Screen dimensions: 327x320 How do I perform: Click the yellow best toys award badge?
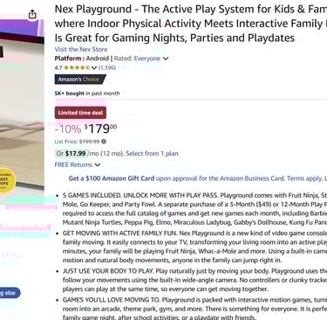click(6, 180)
